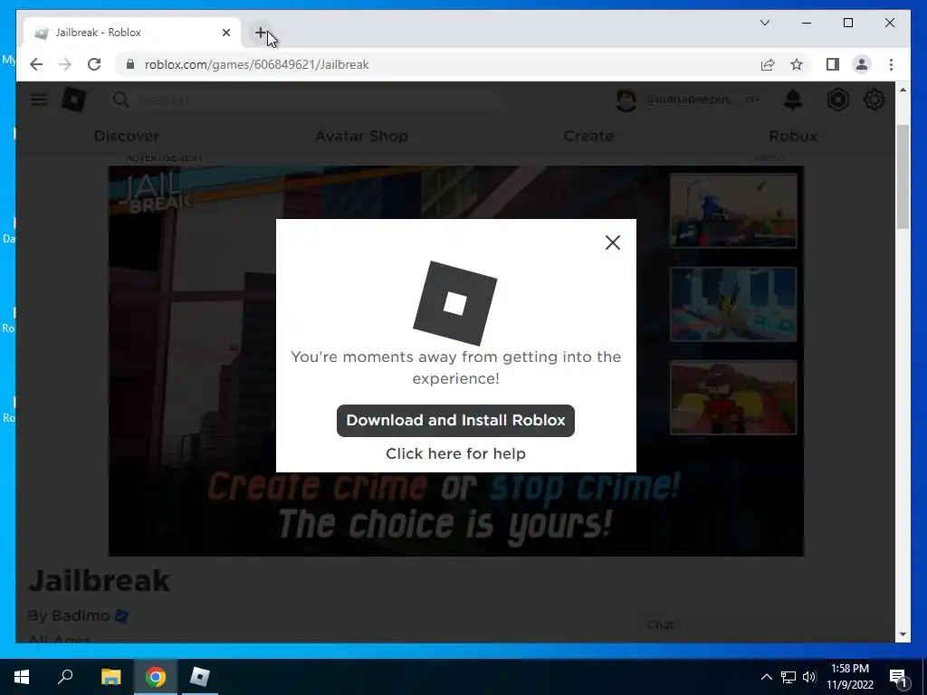Share this page from the address bar
Screen dimensions: 927x695
point(768,64)
